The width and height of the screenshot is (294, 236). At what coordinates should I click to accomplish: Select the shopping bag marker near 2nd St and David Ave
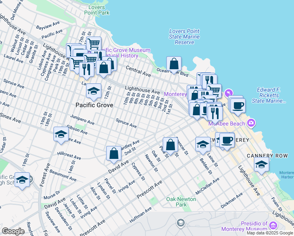point(114,154)
